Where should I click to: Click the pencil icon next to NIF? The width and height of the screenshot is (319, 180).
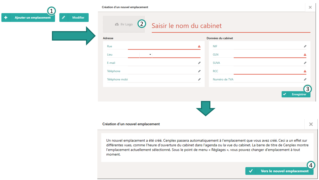[x=305, y=46]
